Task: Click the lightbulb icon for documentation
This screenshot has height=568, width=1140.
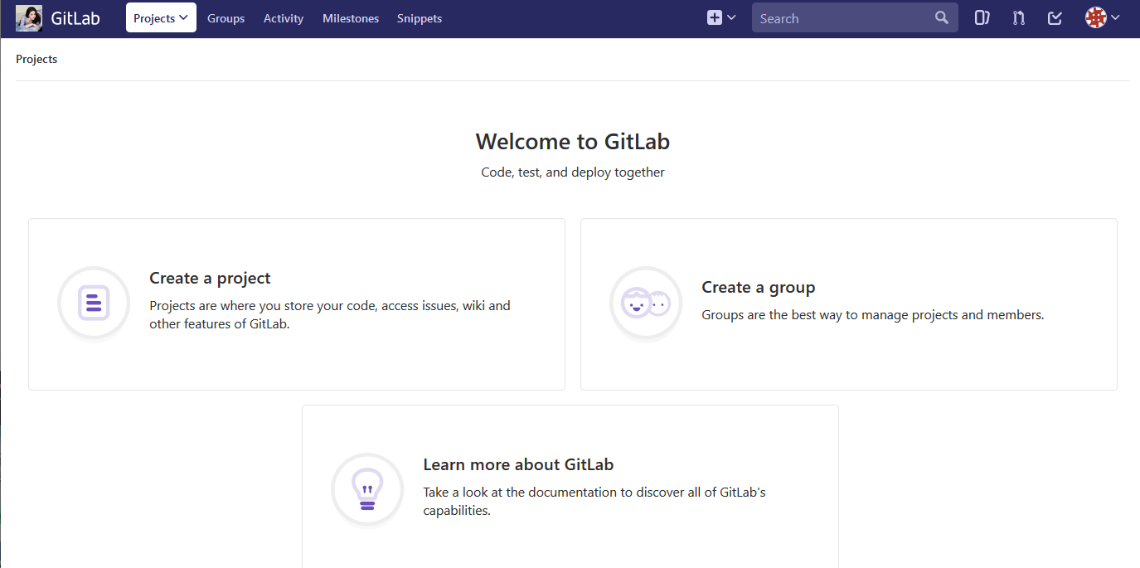Action: (x=367, y=489)
